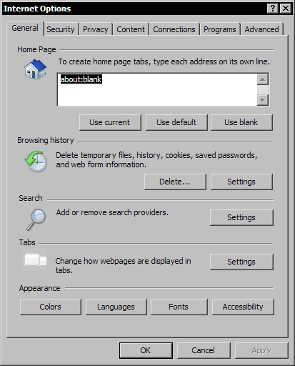Image resolution: width=295 pixels, height=366 pixels.
Task: Click the Search section label
Action: pos(31,198)
